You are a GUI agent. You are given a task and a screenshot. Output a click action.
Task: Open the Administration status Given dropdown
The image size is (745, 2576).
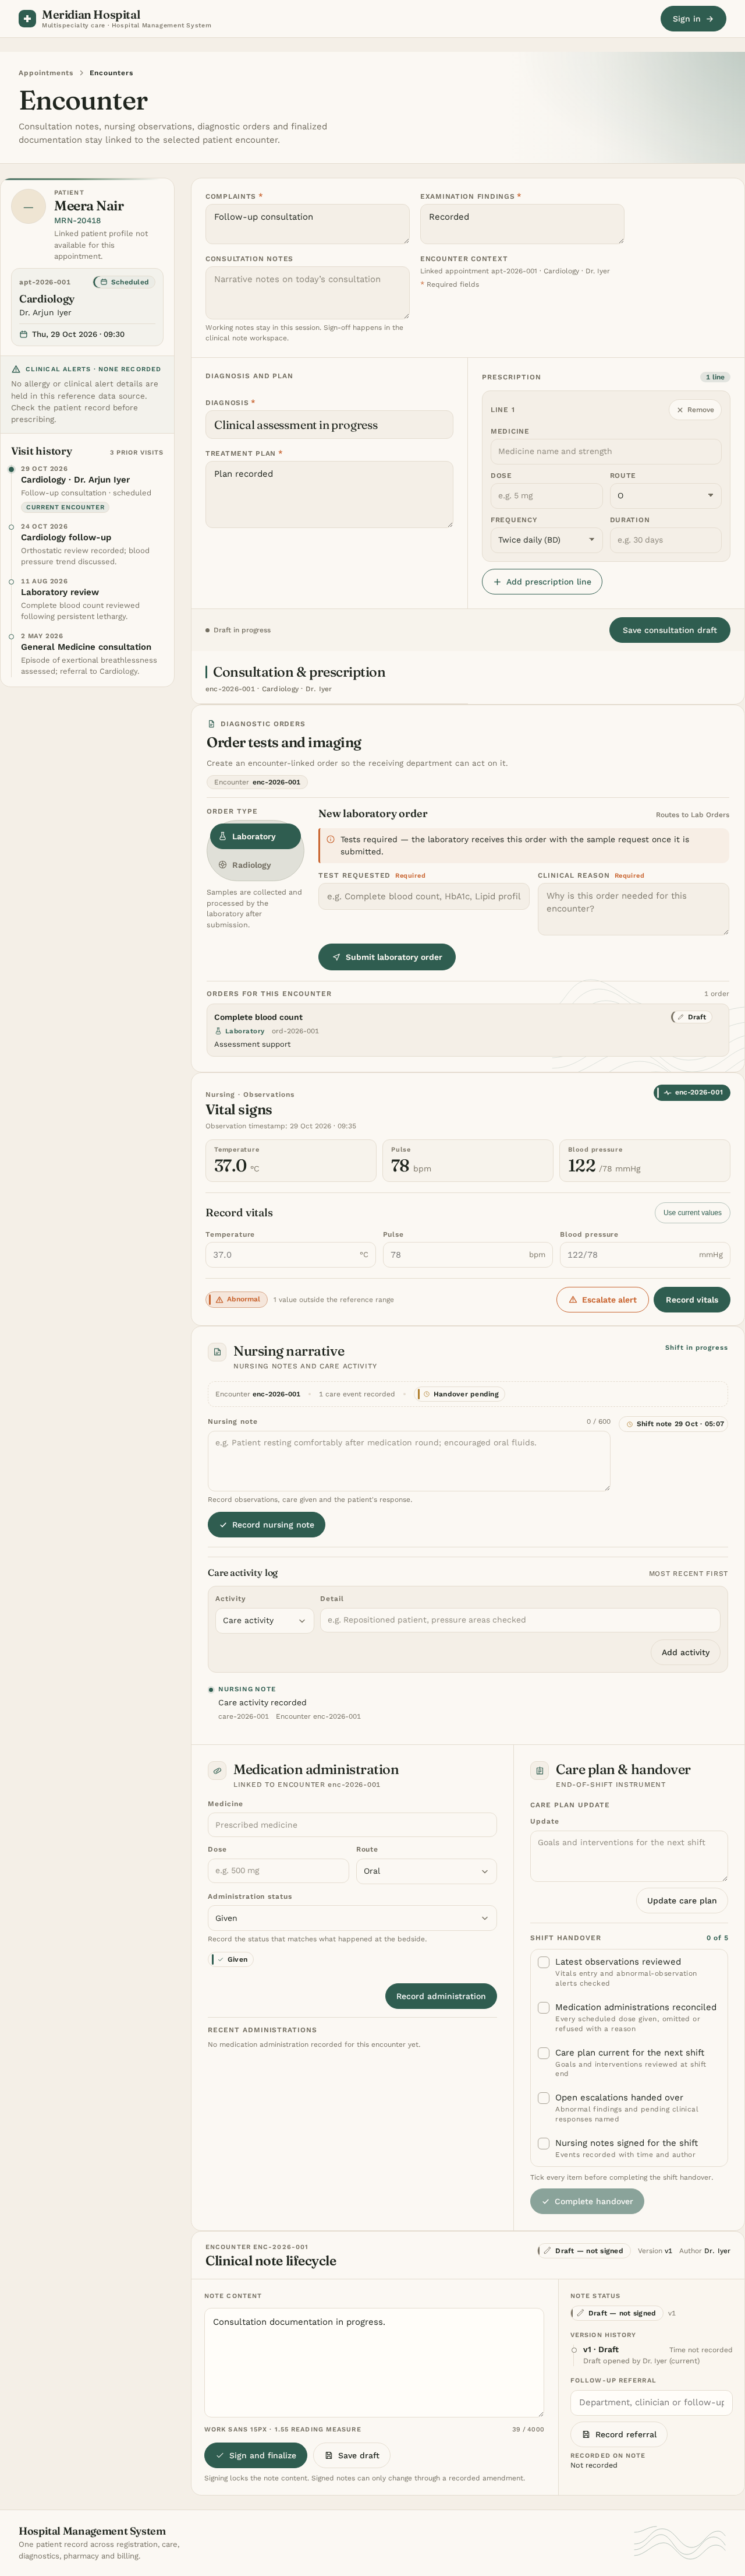point(352,1918)
